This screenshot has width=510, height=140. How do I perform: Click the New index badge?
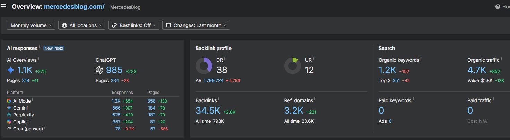[54, 48]
